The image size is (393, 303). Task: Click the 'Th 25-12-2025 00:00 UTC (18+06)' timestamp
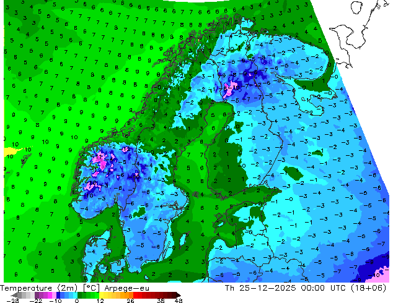click(306, 288)
